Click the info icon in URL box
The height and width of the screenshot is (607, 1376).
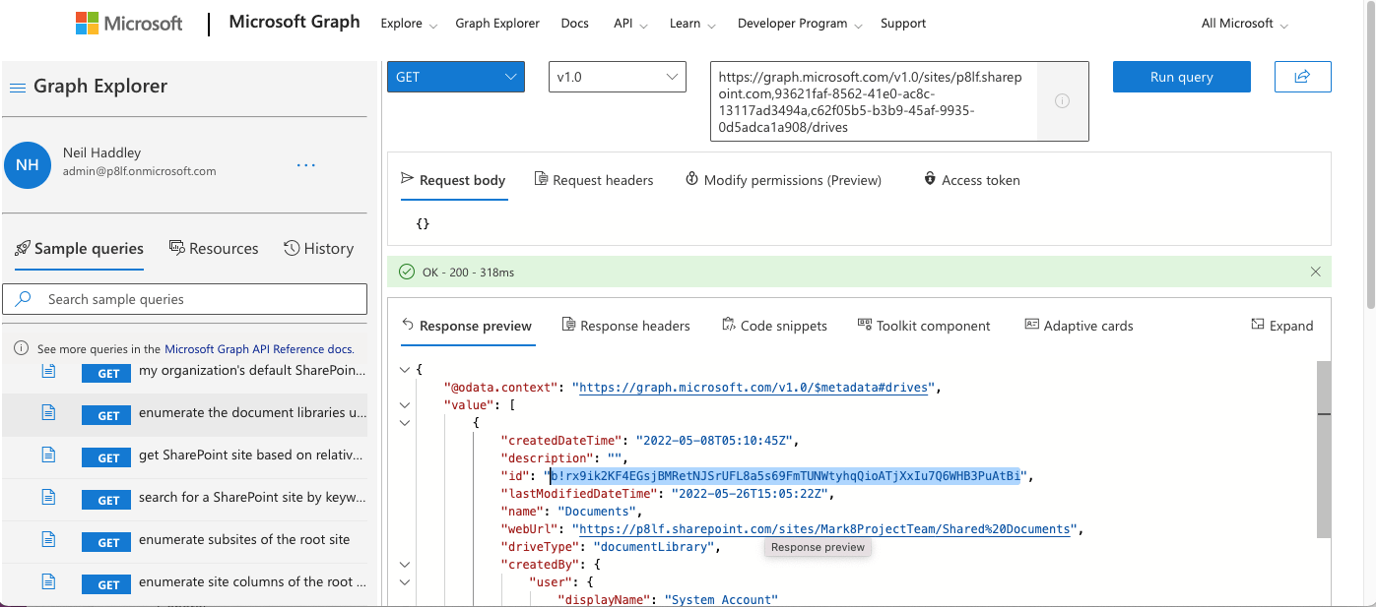click(1062, 100)
